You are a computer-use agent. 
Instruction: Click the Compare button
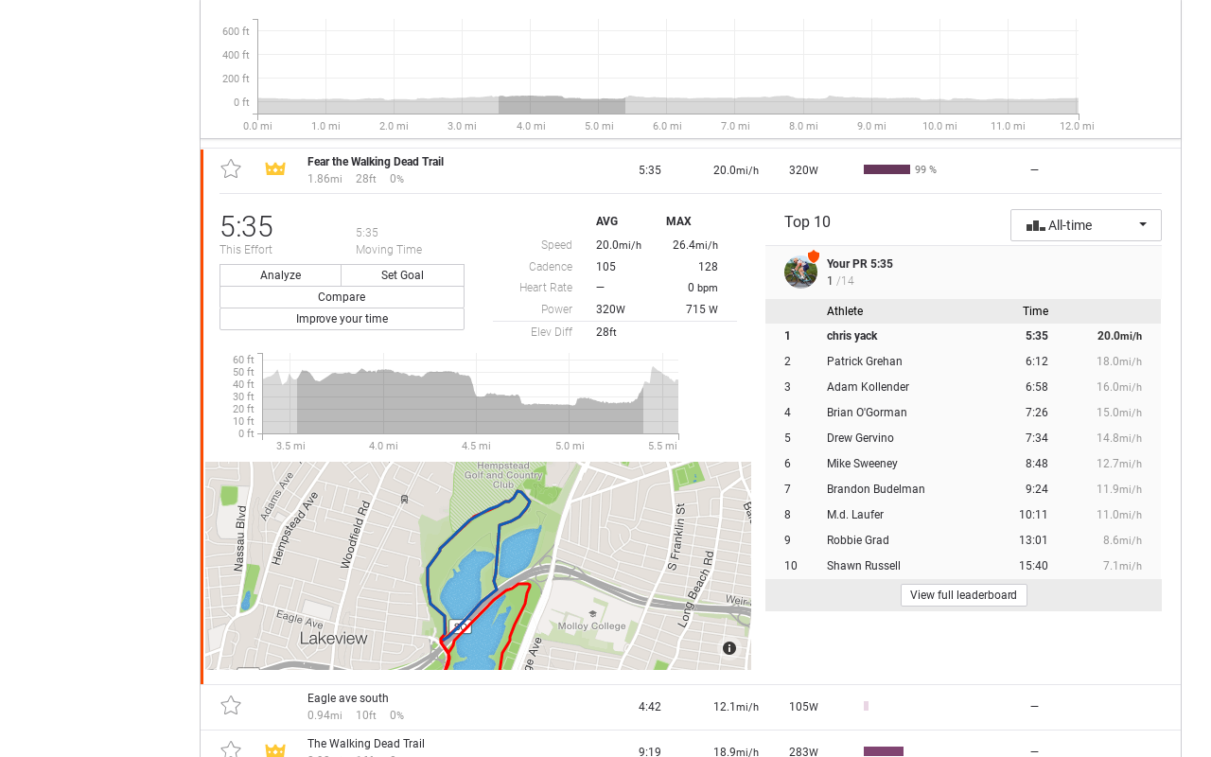[x=342, y=297]
